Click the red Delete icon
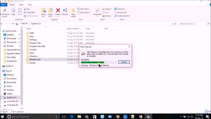 pos(58,10)
